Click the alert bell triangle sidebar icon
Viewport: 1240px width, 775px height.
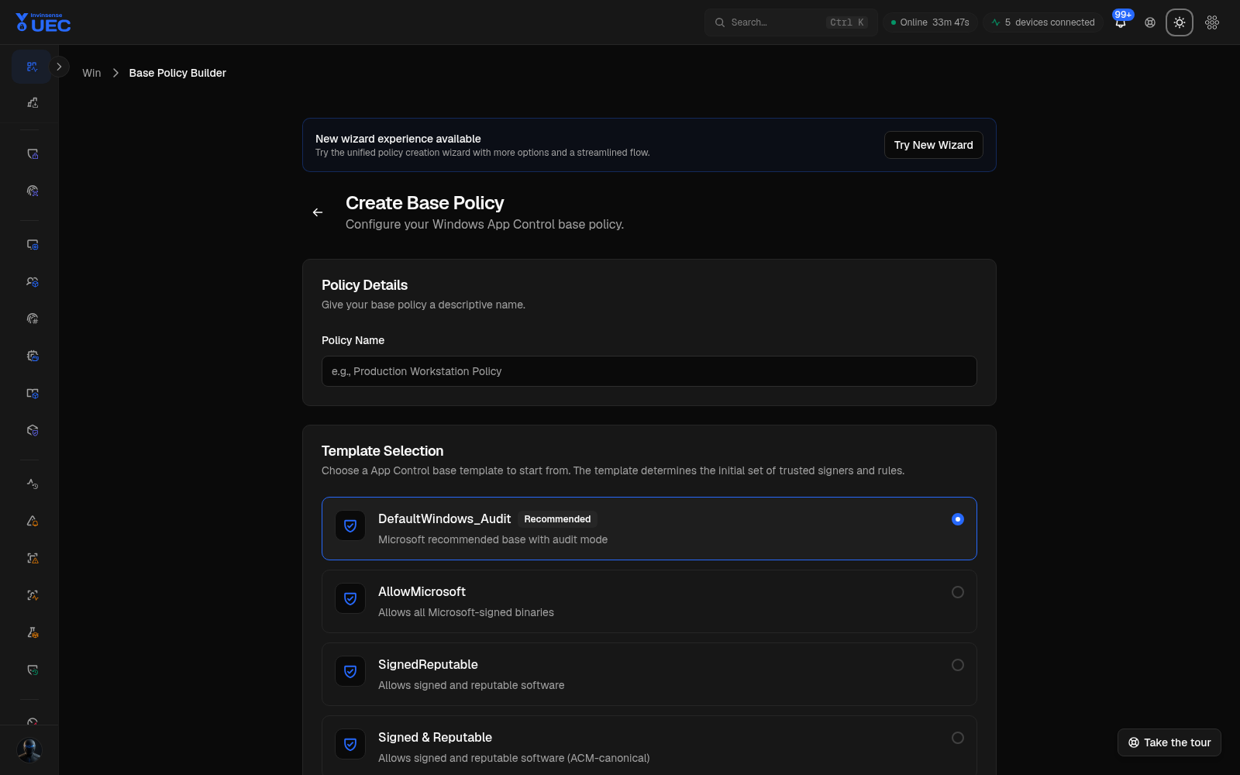coord(33,521)
